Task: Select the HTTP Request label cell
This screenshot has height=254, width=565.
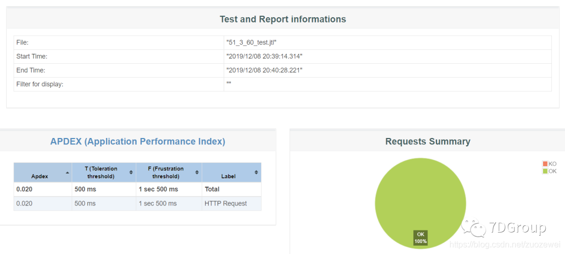Action: tap(232, 203)
